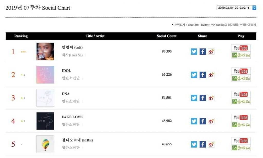The image size is (263, 158).
Task: Play FAKE LOVE on YouTube
Action: pyautogui.click(x=241, y=118)
